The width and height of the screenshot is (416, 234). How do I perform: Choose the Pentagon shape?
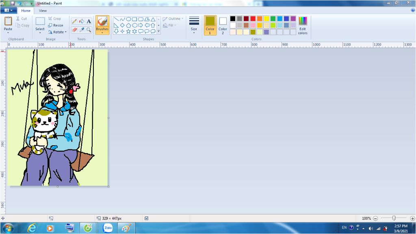(128, 25)
